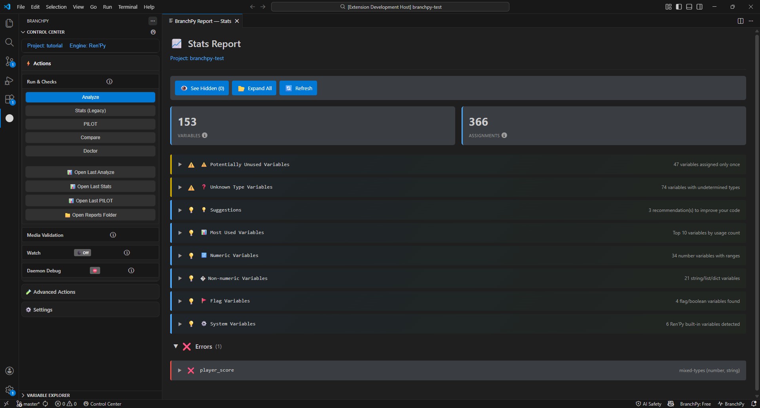Image resolution: width=760 pixels, height=408 pixels.
Task: Show info for Media Validation
Action: [x=113, y=235]
